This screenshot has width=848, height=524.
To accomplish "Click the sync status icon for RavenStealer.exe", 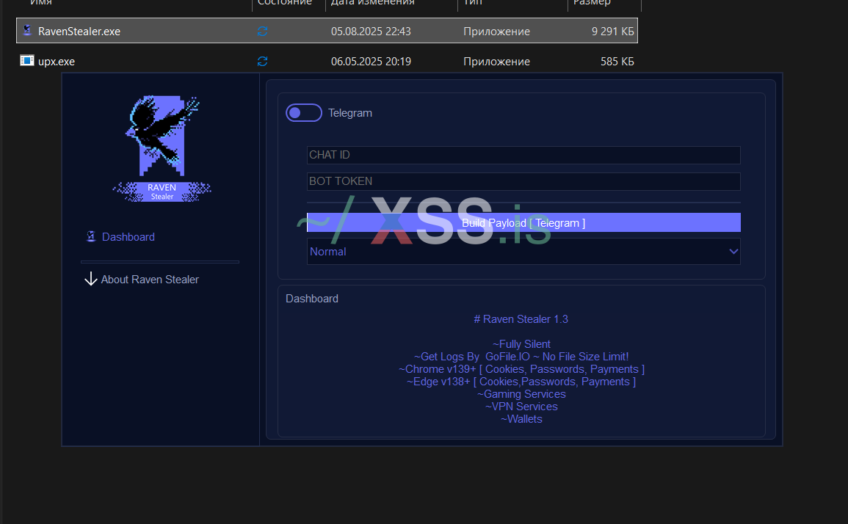I will coord(262,32).
